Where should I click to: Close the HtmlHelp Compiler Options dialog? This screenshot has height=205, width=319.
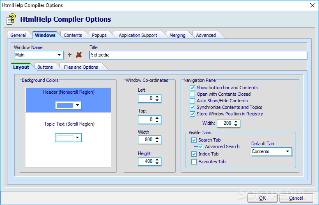pos(312,5)
